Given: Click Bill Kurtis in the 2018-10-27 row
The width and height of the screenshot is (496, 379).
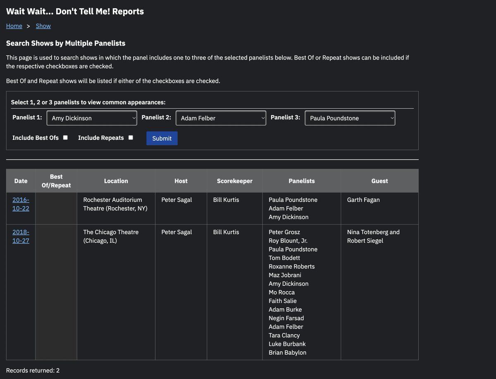Looking at the screenshot, I should pos(226,232).
